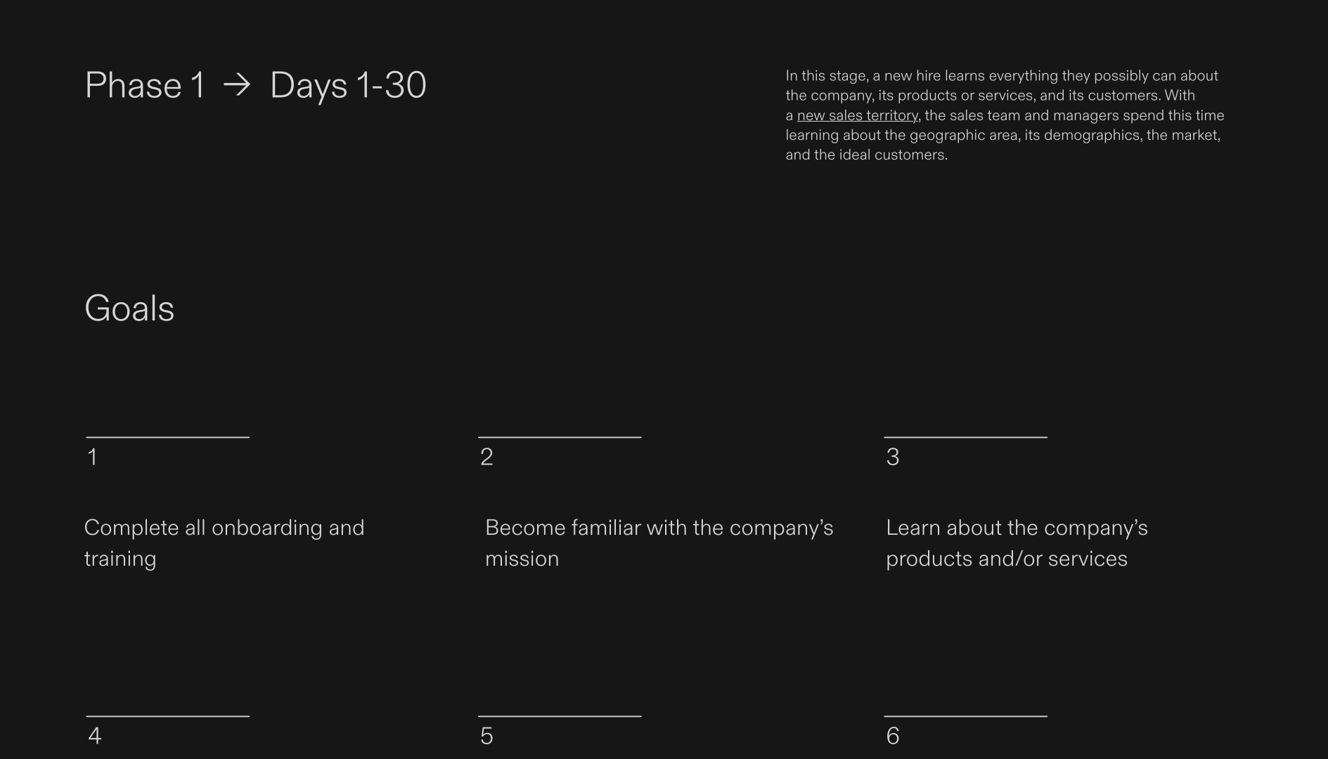Click the divider line above goal 6
Image resolution: width=1328 pixels, height=759 pixels.
pos(965,716)
